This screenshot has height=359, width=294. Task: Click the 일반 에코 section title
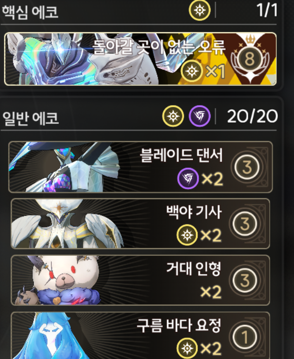click(x=30, y=118)
